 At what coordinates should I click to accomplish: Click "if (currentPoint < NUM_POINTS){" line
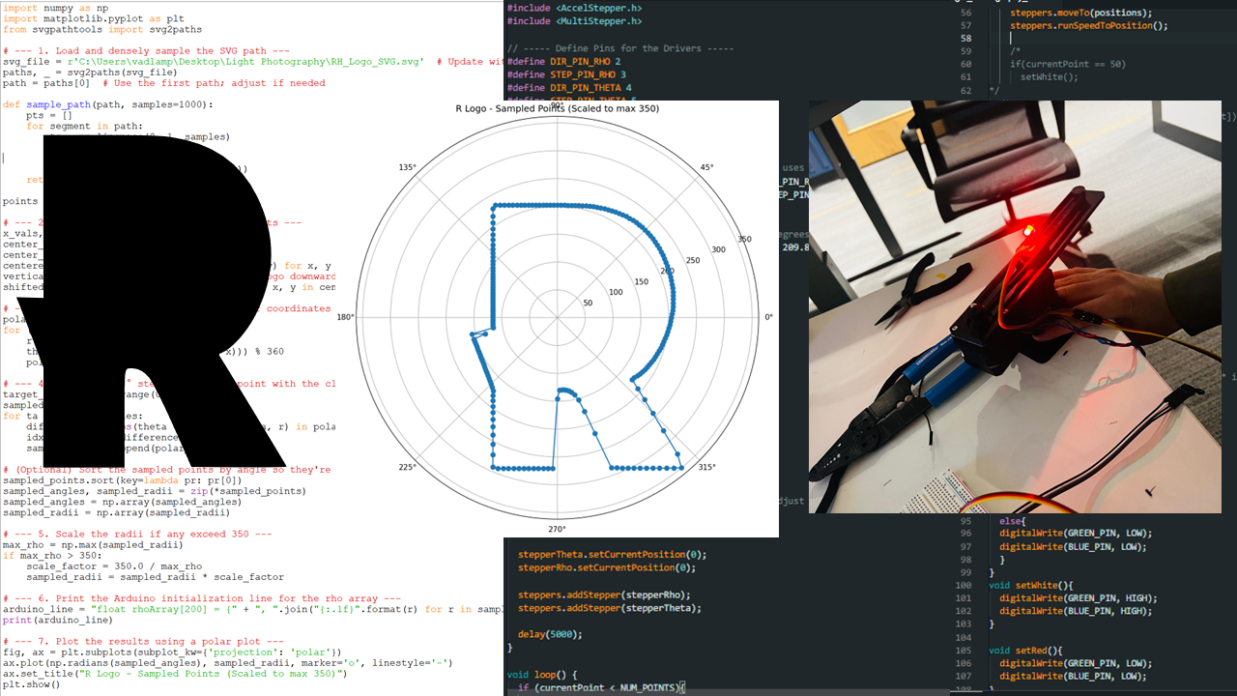tap(601, 687)
